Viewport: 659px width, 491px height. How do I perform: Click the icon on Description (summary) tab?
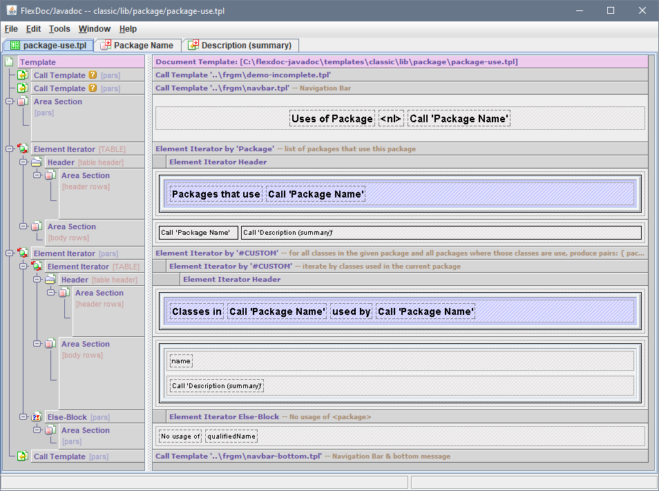pyautogui.click(x=193, y=46)
